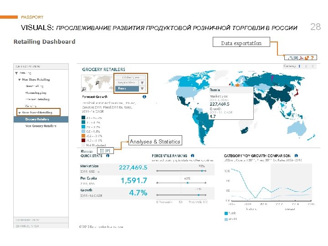Click the zoom icon at the mini map corner
Image resolution: width=328 pixels, height=246 pixels.
point(83,89)
